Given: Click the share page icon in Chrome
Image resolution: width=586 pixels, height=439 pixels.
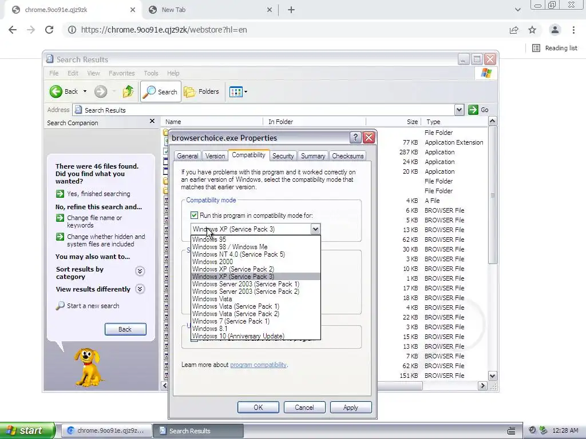Looking at the screenshot, I should coord(514,30).
